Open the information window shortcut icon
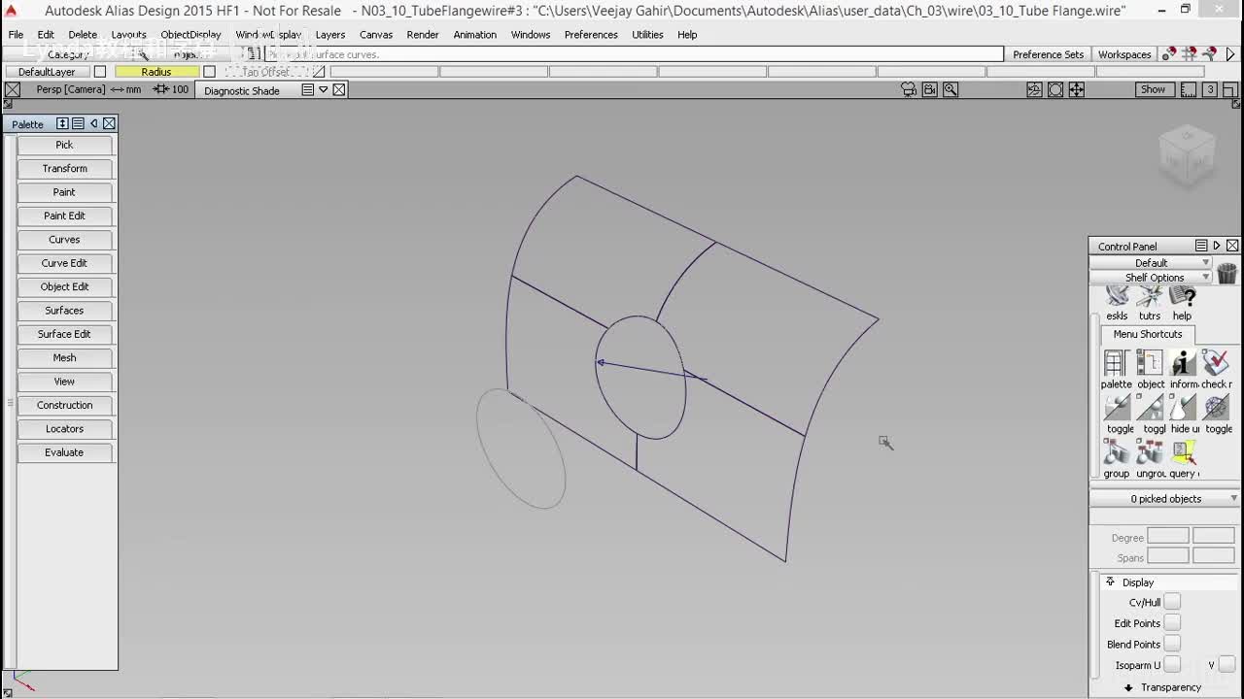 1183,363
